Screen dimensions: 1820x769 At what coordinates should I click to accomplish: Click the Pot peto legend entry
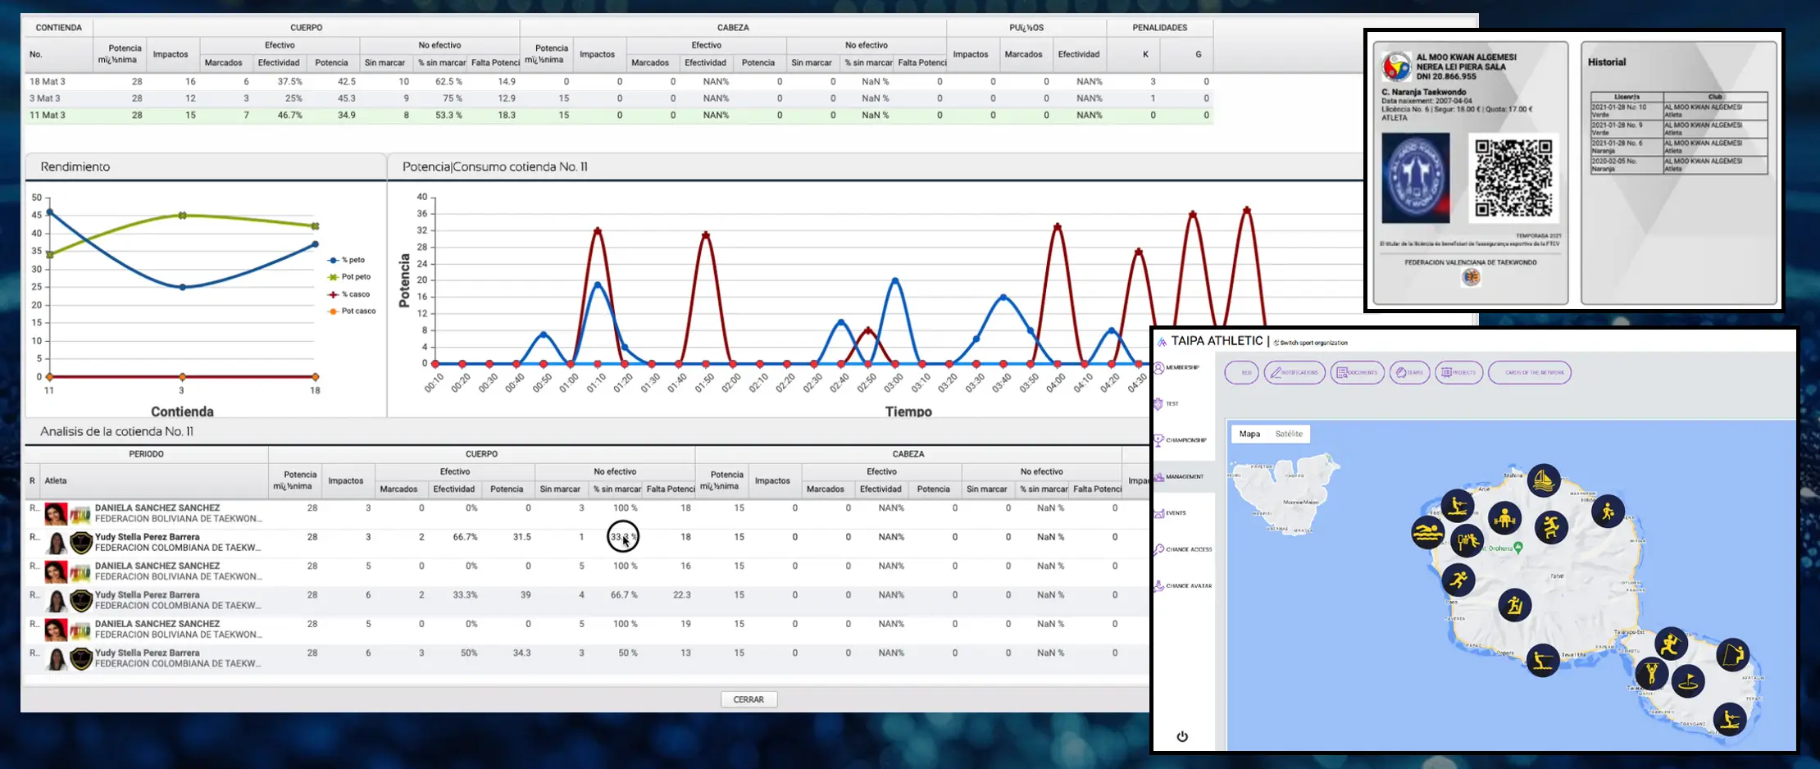[349, 277]
